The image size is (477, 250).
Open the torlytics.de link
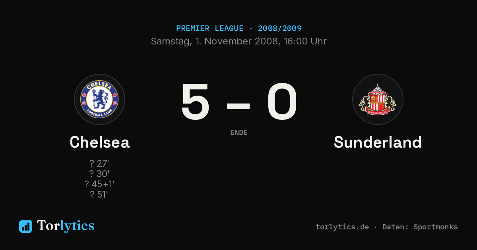tap(342, 227)
